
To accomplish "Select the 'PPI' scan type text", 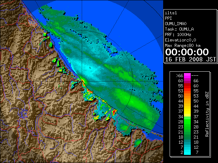I will [168, 18].
